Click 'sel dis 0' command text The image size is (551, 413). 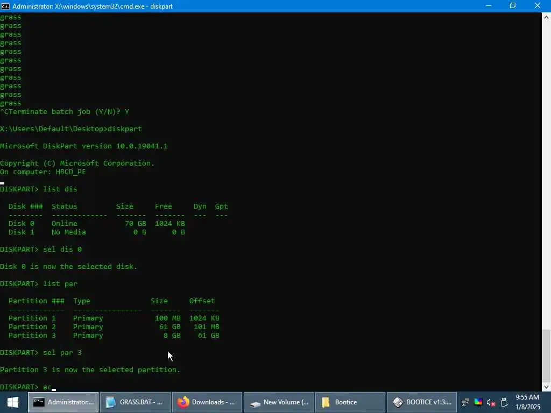click(62, 250)
